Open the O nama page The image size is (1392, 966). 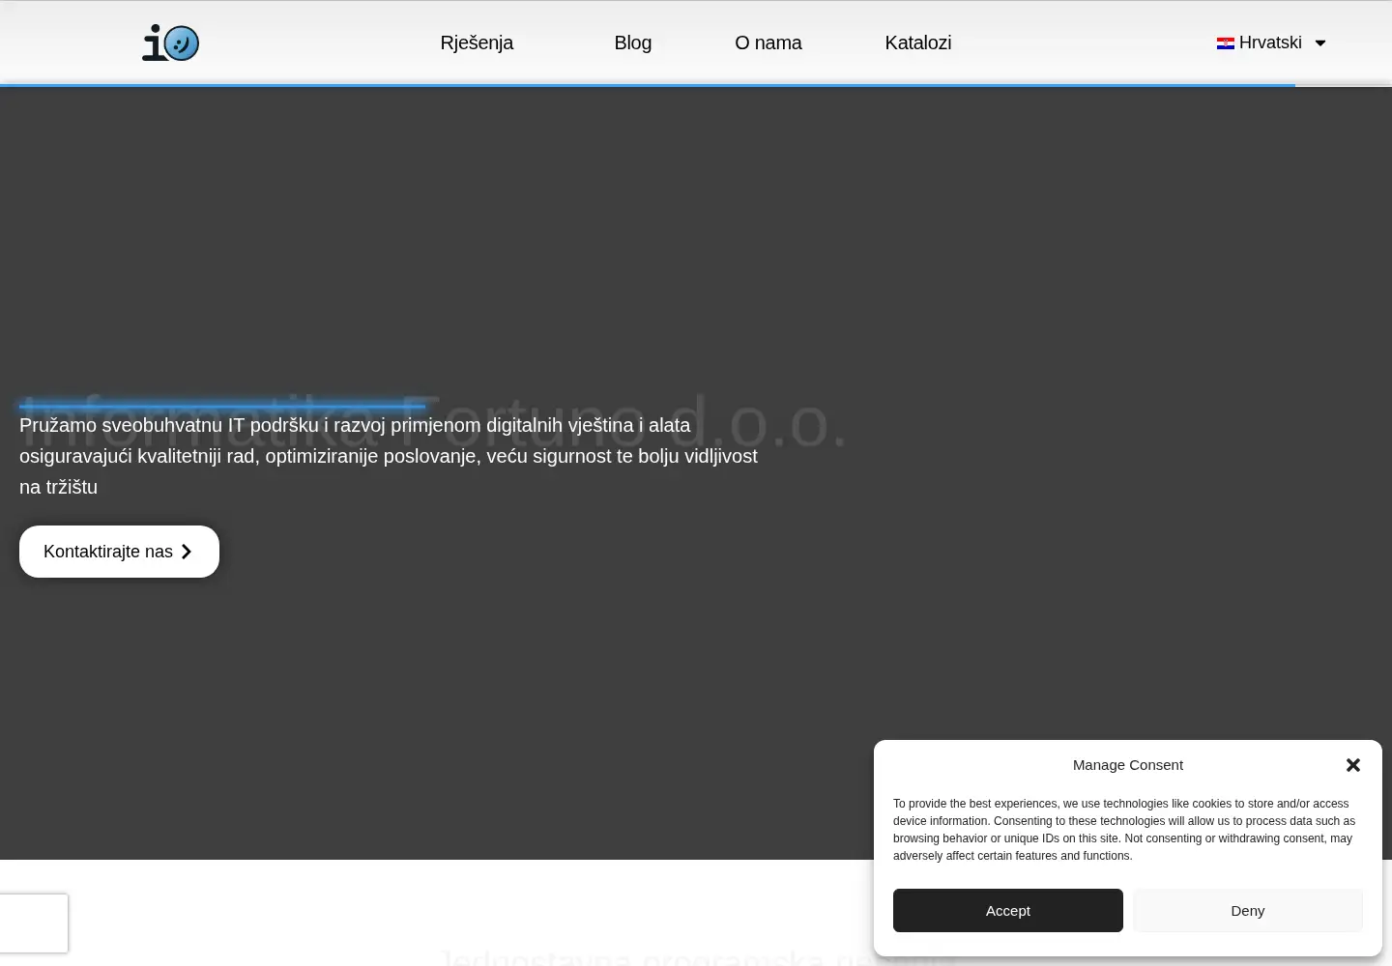768,43
